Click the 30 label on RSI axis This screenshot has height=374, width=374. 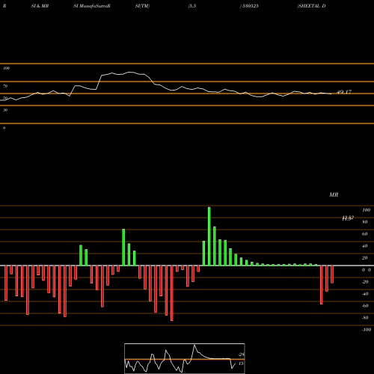5,110
